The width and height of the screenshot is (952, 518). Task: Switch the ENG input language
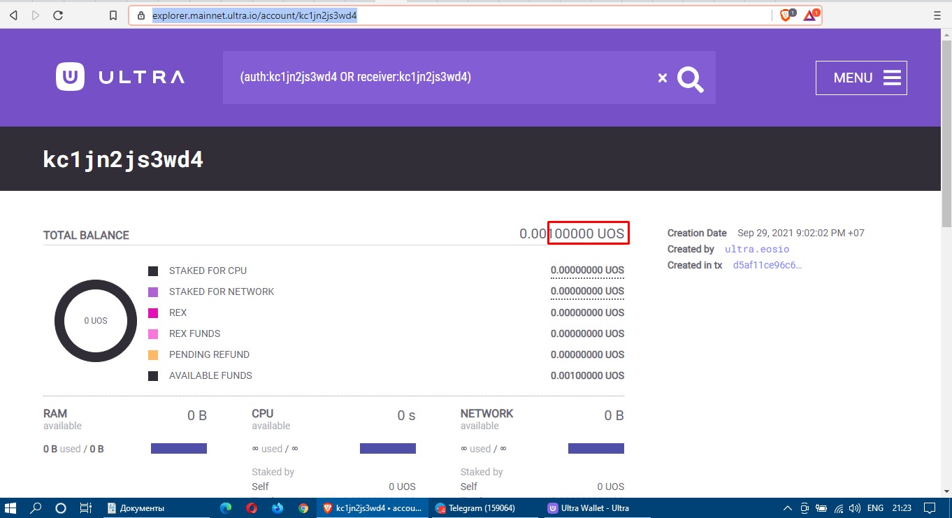(875, 508)
